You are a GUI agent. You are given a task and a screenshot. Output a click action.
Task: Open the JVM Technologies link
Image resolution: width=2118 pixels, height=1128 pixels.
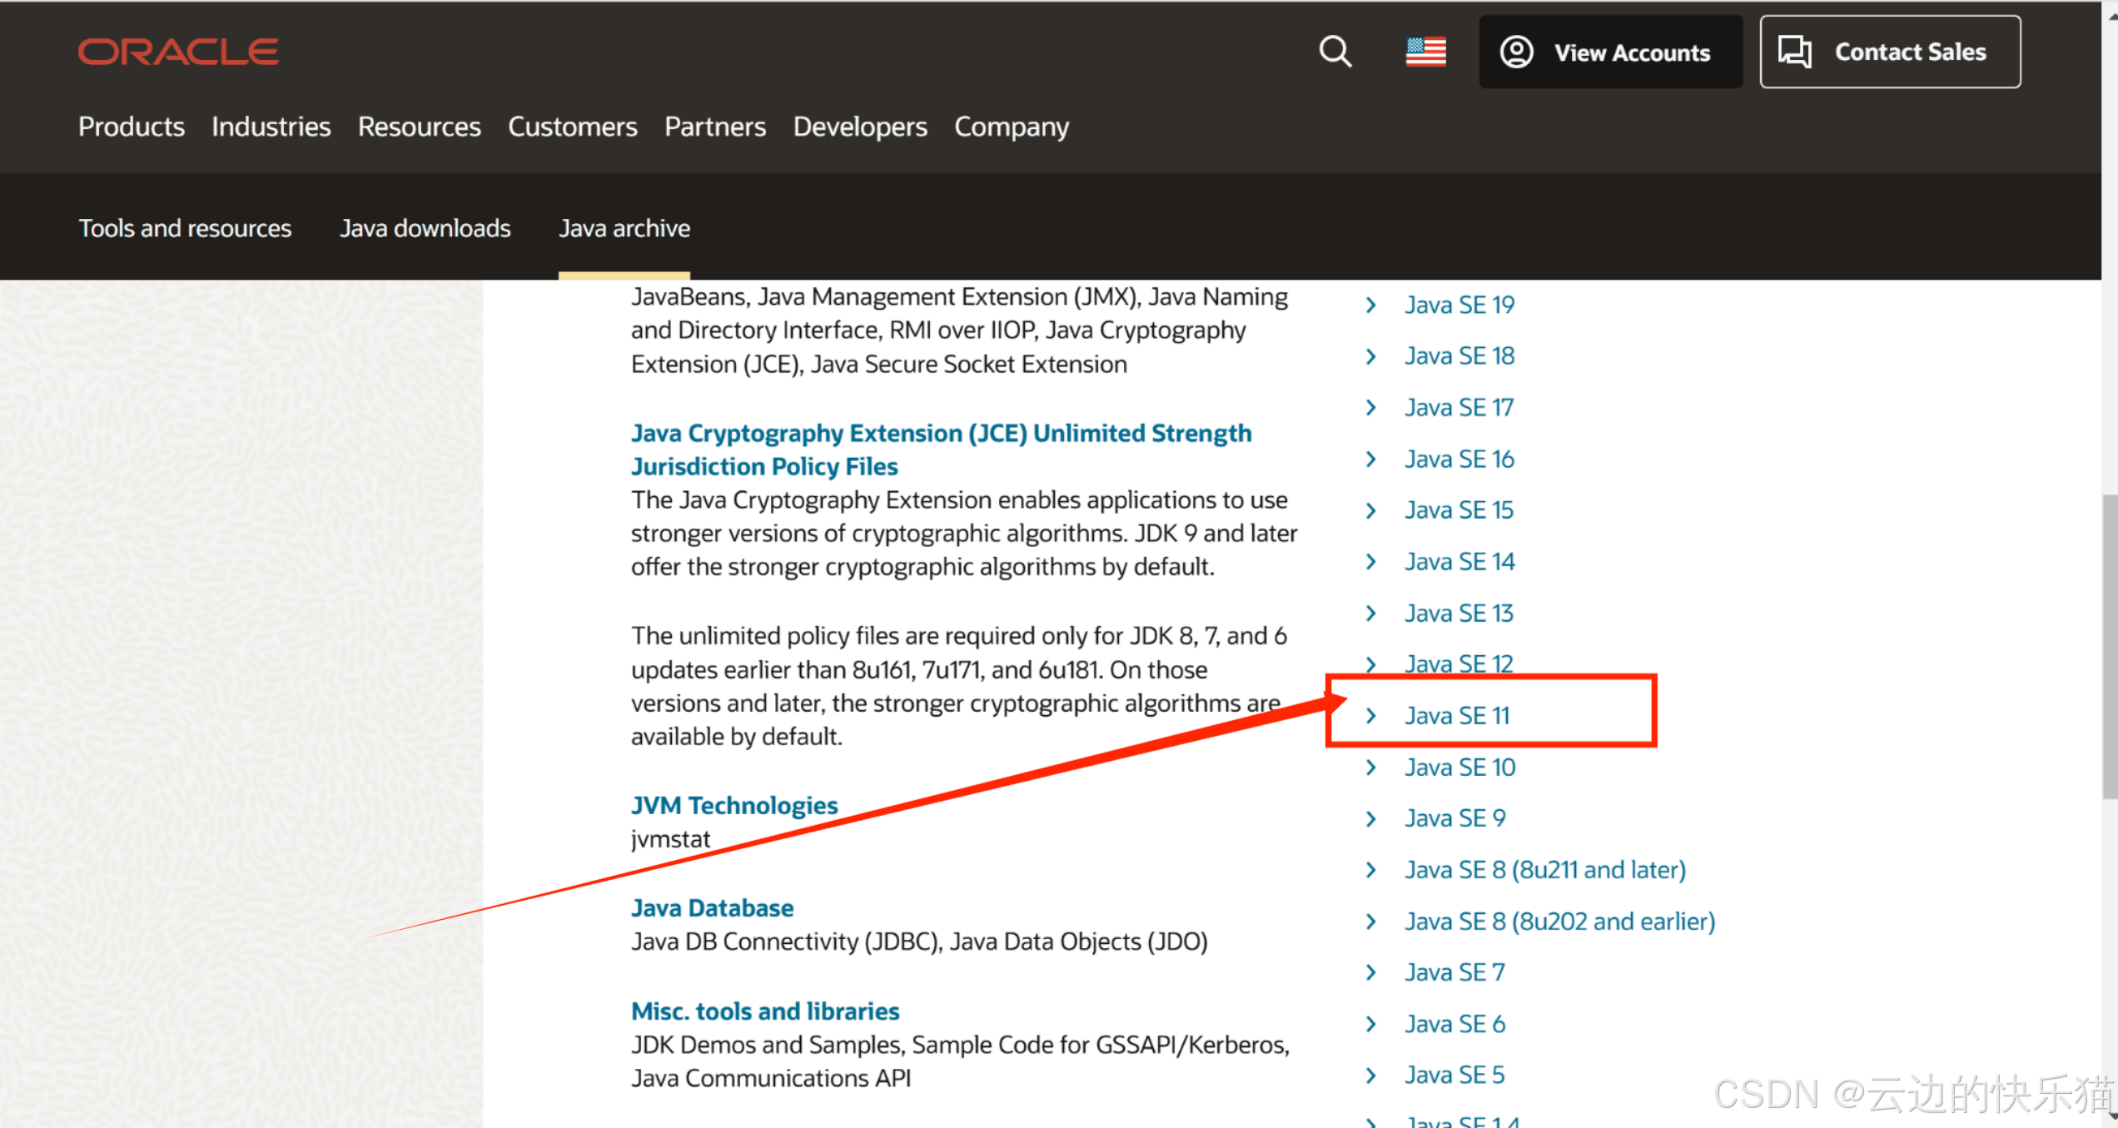[x=733, y=805]
